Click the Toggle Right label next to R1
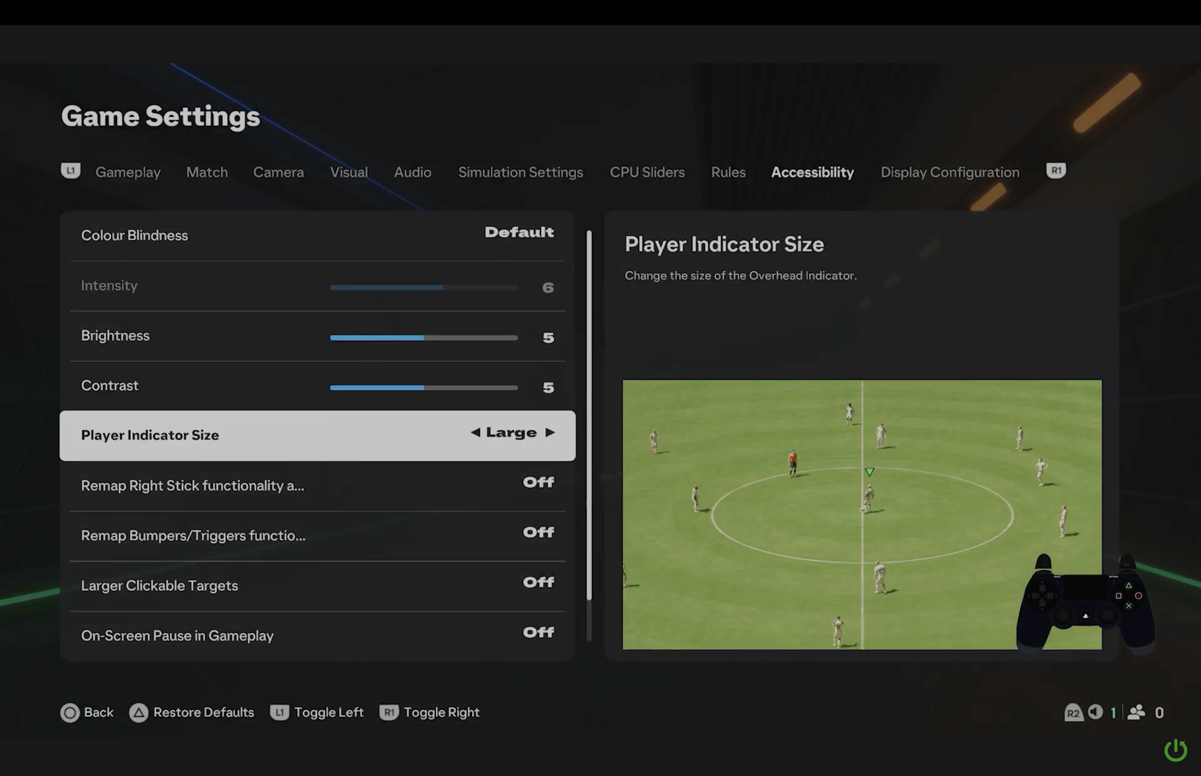1201x776 pixels. pyautogui.click(x=441, y=712)
